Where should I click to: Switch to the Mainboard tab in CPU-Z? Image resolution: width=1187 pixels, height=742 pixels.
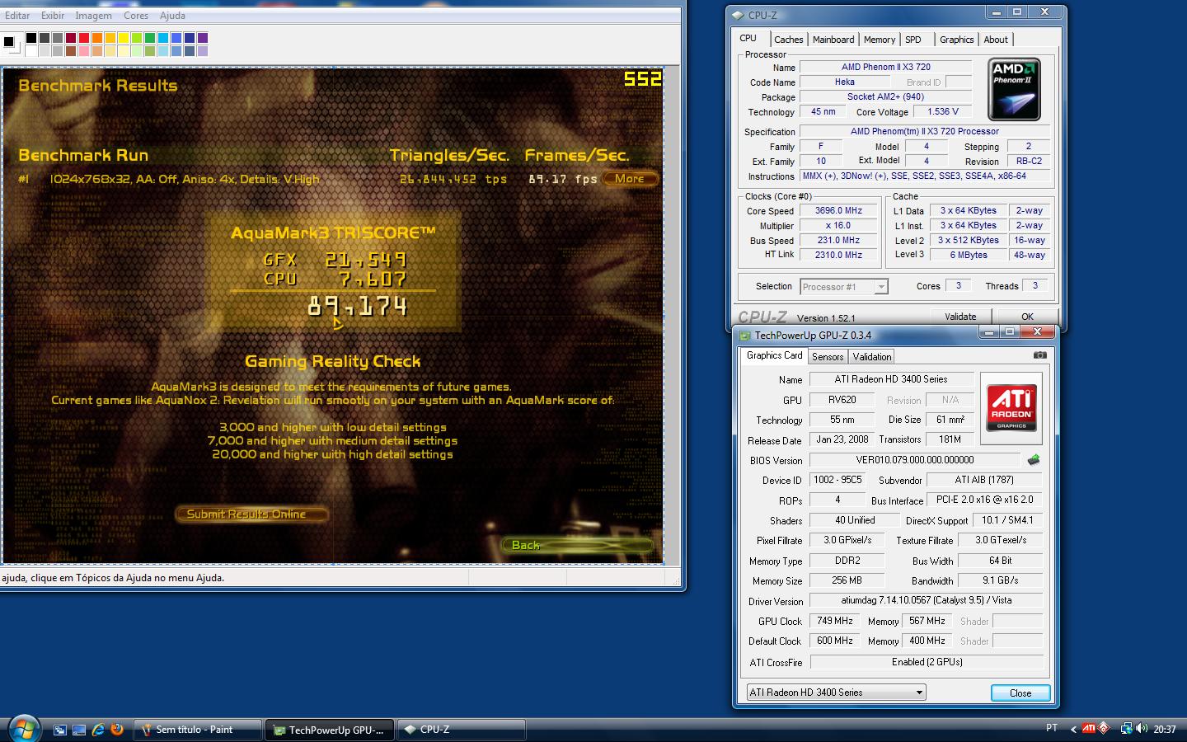point(833,40)
